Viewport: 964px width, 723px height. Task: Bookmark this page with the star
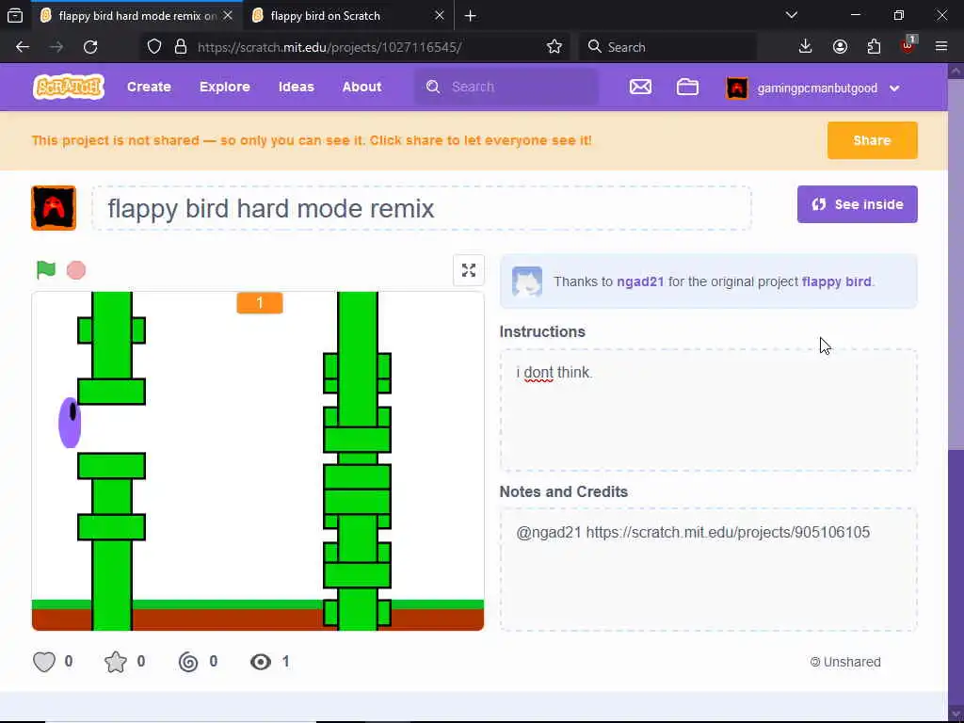point(554,47)
